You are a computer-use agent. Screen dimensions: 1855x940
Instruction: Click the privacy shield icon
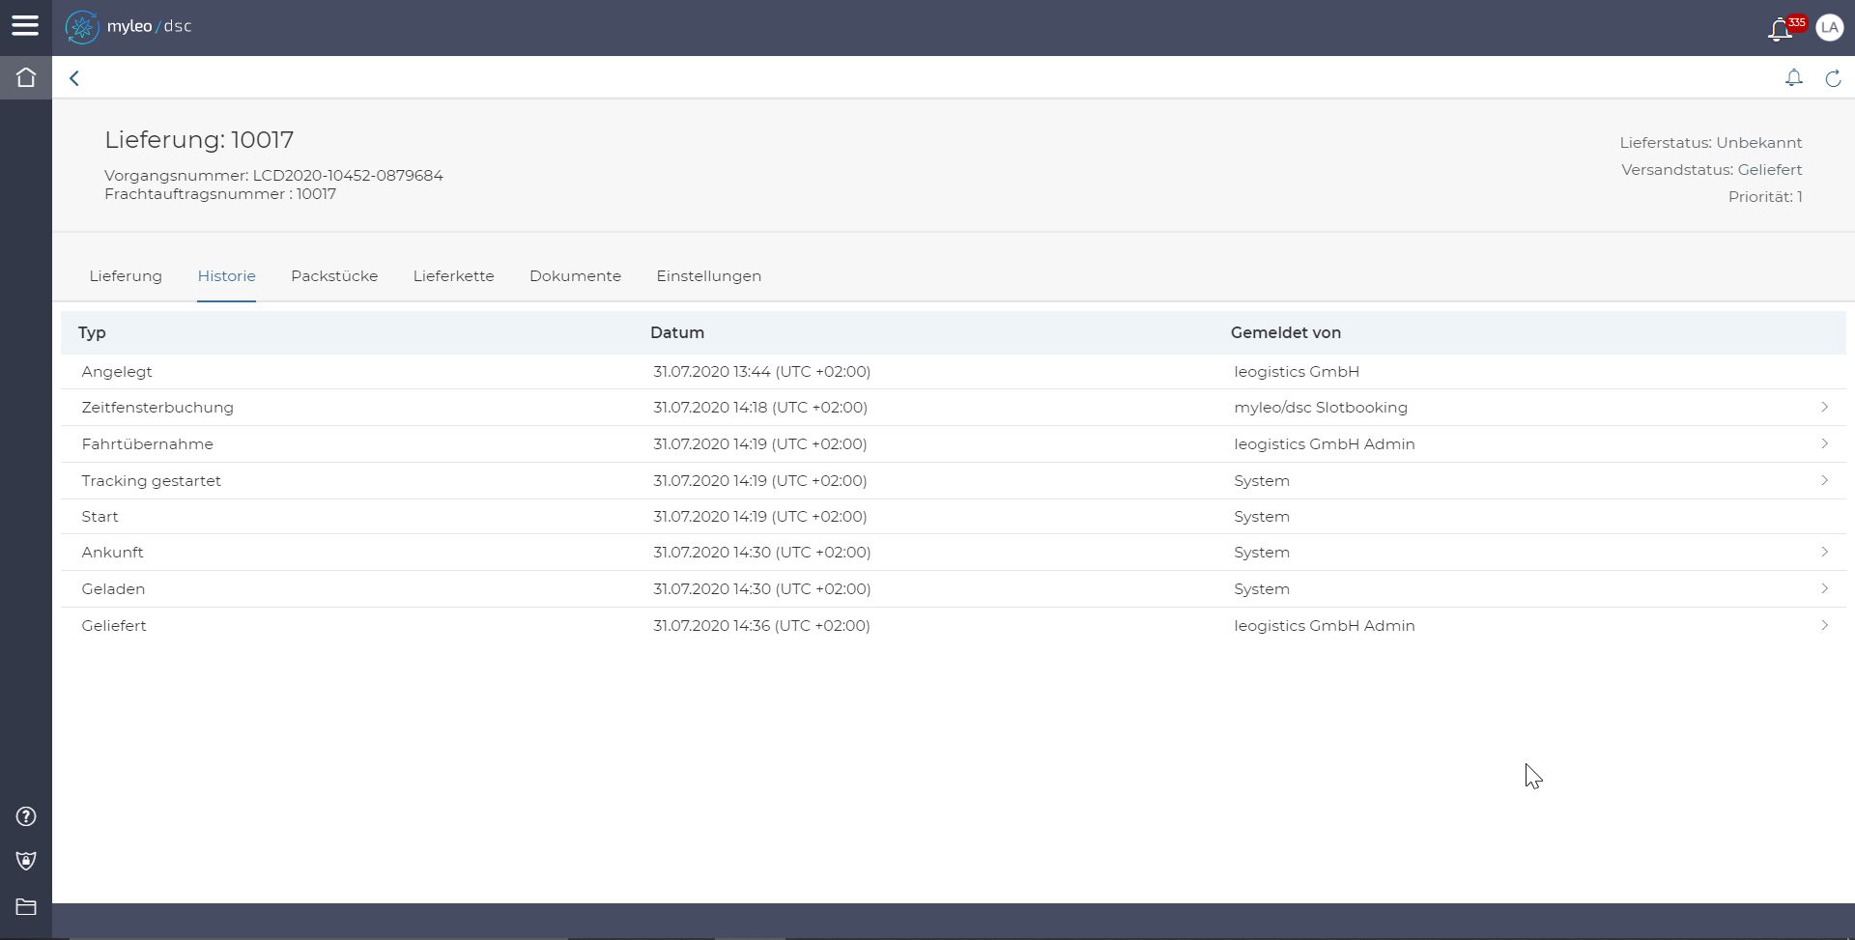(x=26, y=861)
